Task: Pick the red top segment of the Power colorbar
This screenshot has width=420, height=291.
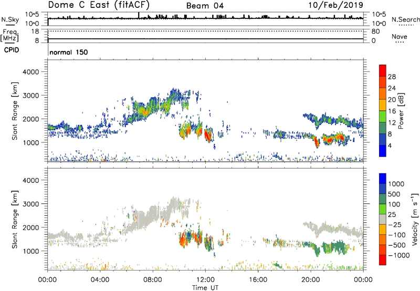Action: coord(383,71)
